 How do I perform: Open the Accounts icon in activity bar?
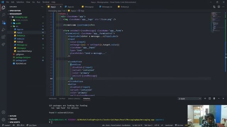[4, 112]
